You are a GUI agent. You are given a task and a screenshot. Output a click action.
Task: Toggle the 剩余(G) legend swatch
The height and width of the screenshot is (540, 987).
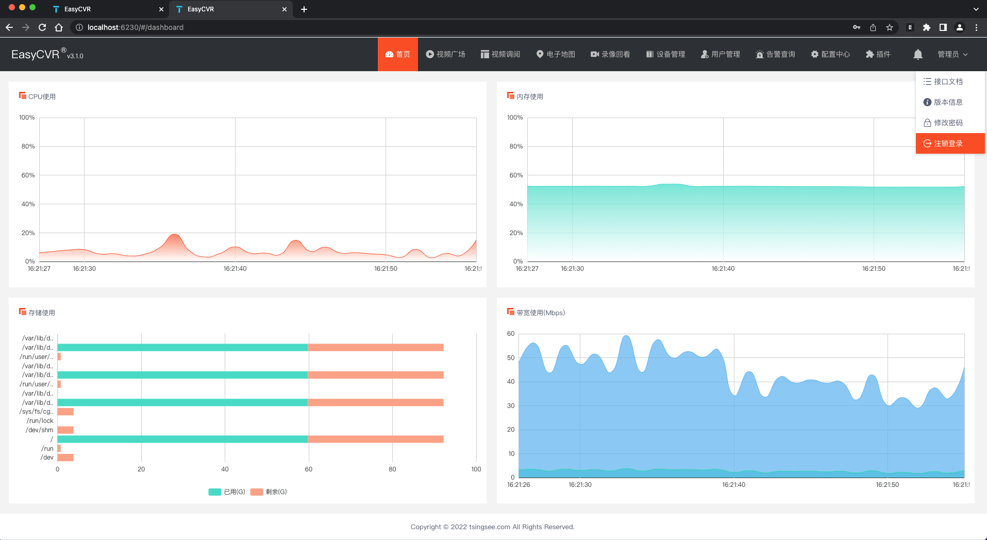point(257,492)
